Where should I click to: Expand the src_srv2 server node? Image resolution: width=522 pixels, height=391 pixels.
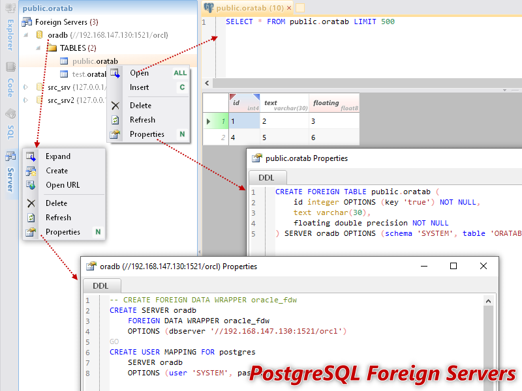pos(26,100)
